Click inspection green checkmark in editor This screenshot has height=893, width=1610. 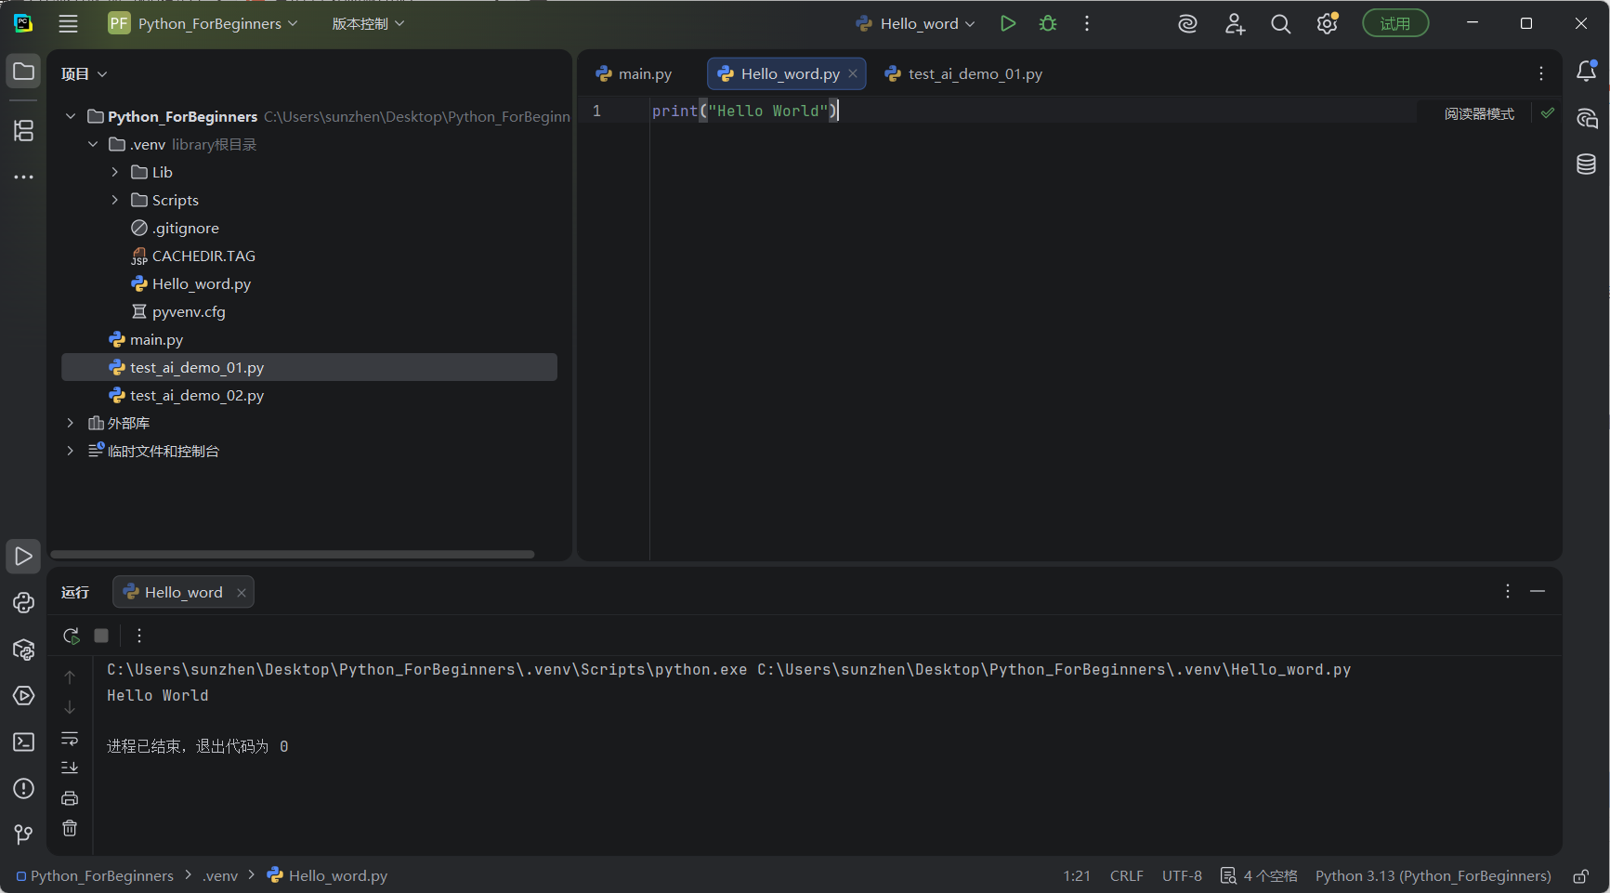coord(1548,113)
